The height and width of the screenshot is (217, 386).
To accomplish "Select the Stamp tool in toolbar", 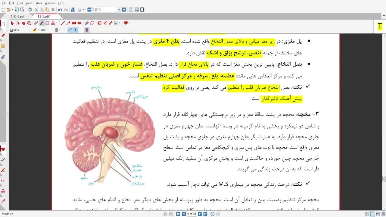I will 53,23.
